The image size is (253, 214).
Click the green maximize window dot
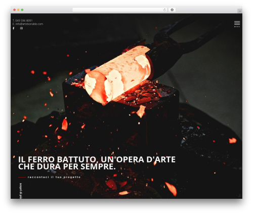22,10
